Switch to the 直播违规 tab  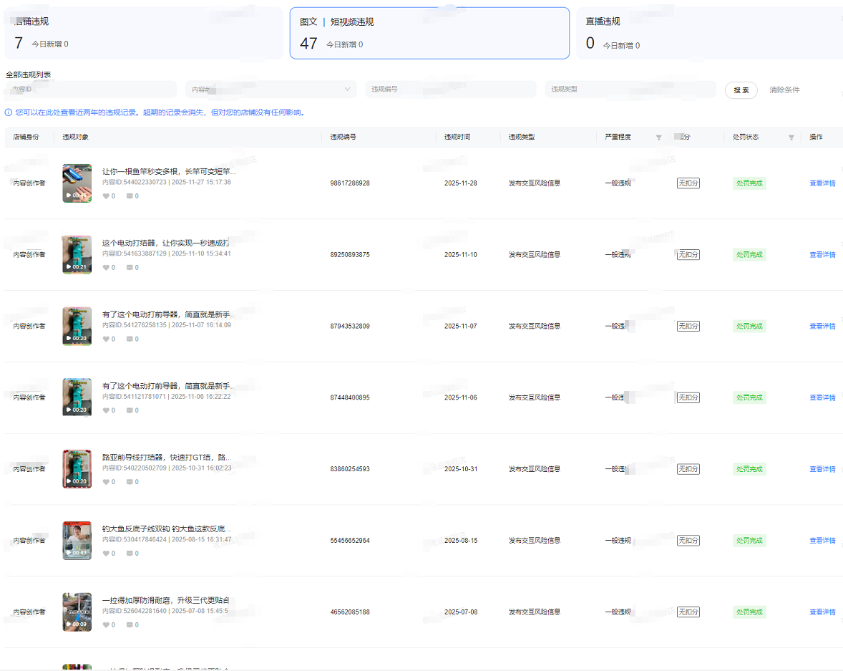(708, 33)
